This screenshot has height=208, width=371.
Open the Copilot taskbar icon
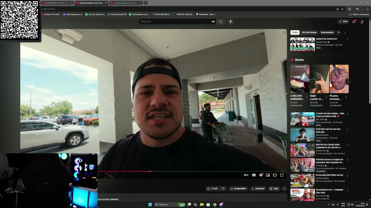coord(195,205)
